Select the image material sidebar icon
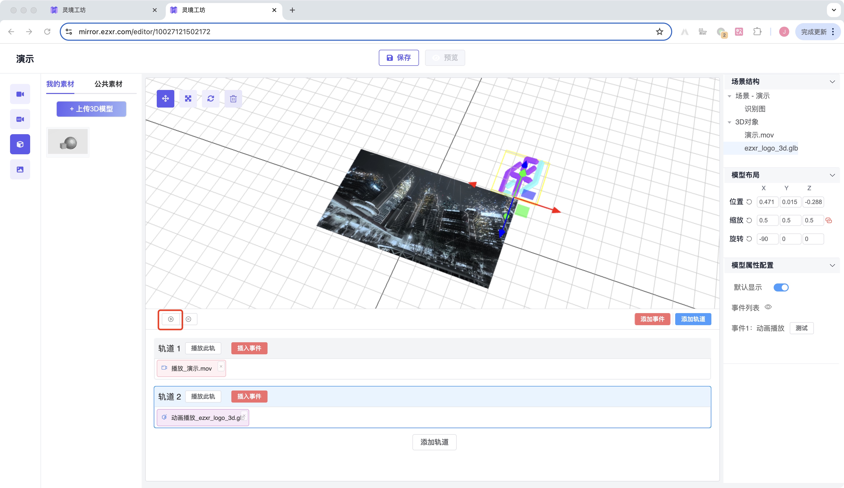Viewport: 844px width, 488px height. pyautogui.click(x=20, y=170)
